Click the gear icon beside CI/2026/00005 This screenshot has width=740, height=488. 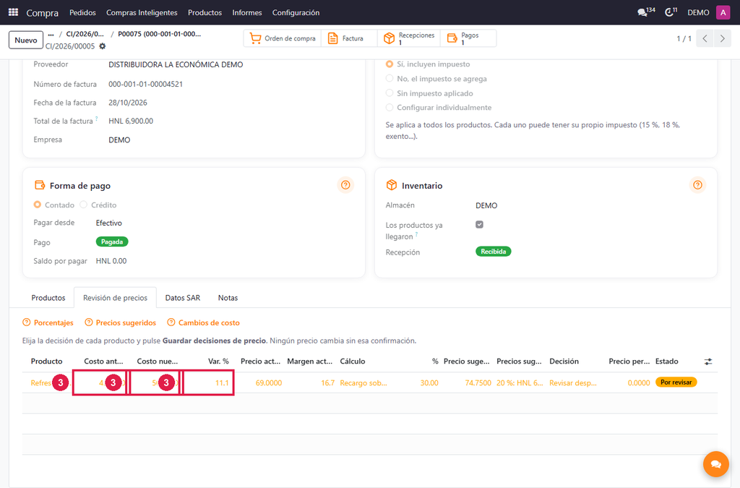click(103, 46)
